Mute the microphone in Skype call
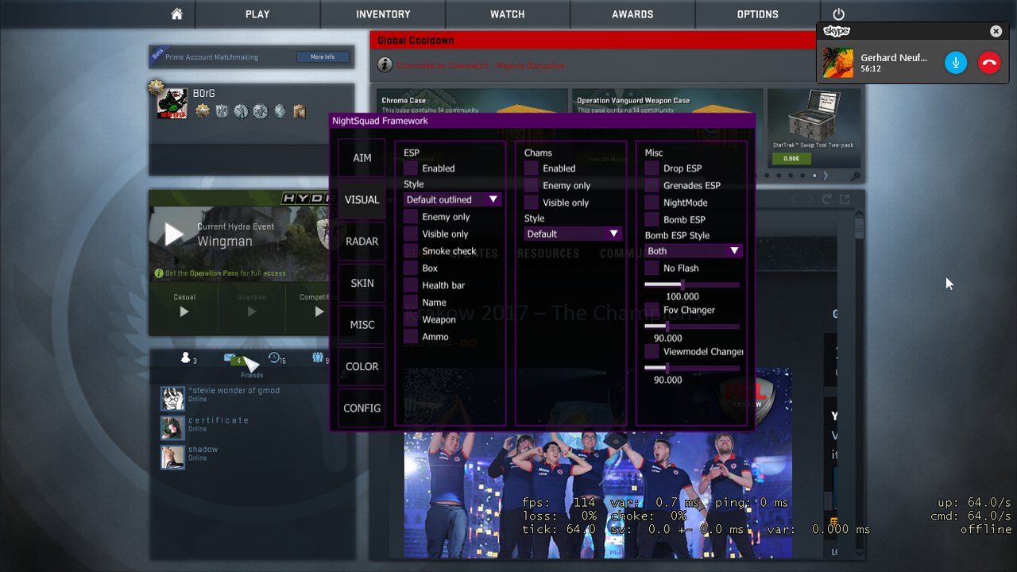 956,63
